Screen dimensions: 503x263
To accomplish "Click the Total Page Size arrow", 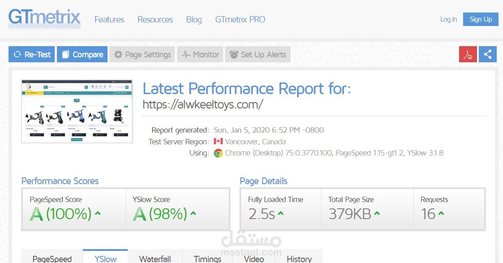I will click(x=377, y=213).
